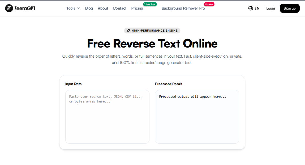The width and height of the screenshot is (305, 165).
Task: Click the Input Data label
Action: [x=73, y=84]
